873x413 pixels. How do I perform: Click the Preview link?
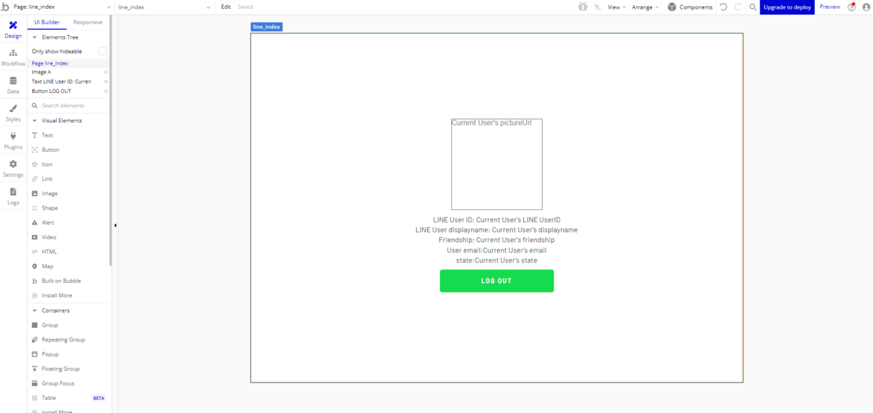(830, 7)
